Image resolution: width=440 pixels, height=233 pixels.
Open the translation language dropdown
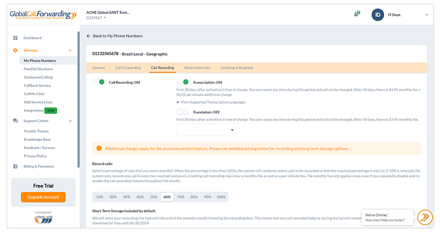[x=205, y=130]
